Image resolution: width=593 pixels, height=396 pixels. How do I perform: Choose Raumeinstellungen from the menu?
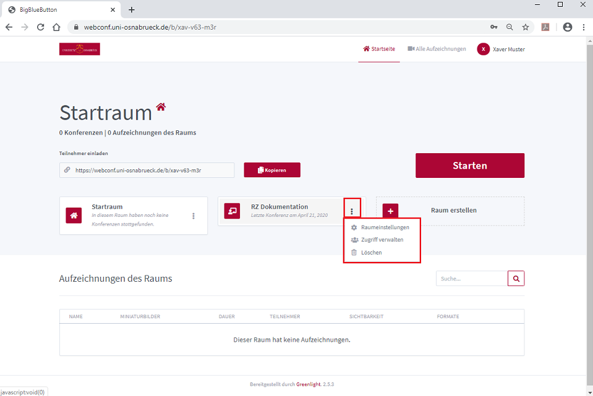point(380,227)
